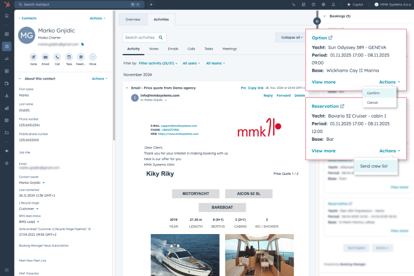Collapse the Price quote email activity
Screen dimensions: 414x276
pos(127,88)
